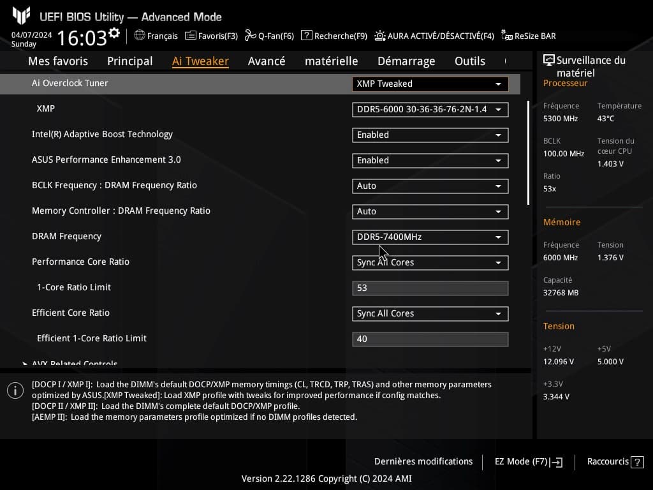653x490 pixels.
Task: Select the Performance Core Ratio label
Action: tap(80, 262)
